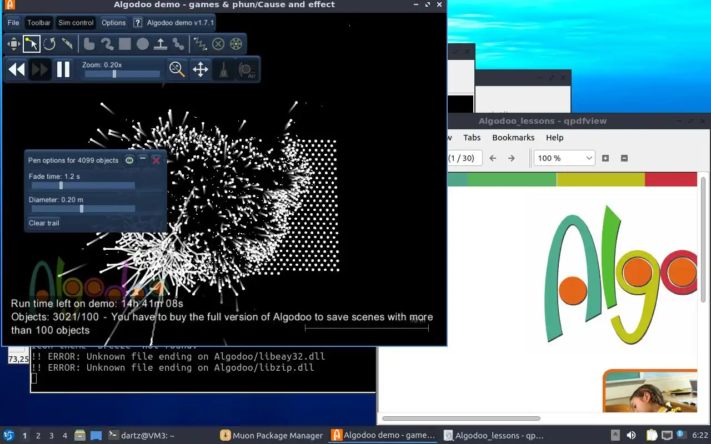Click the Zoom magnifier tool
This screenshot has height=444, width=711.
pos(177,69)
